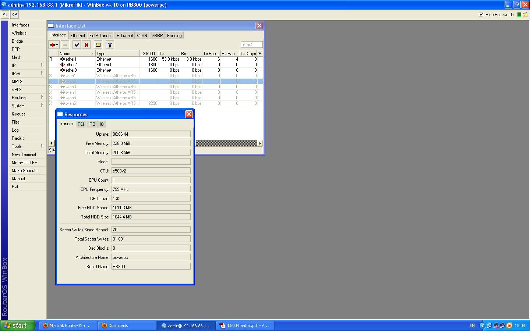Switch to the IP Tunnel tab

pyautogui.click(x=124, y=36)
